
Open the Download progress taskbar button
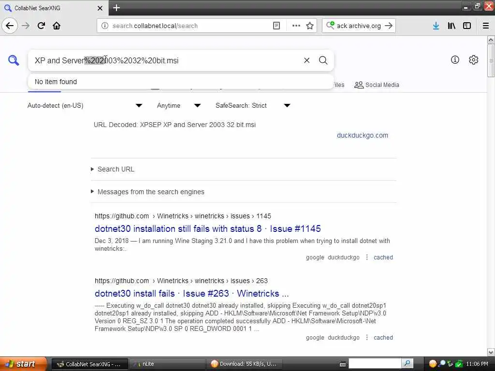[x=245, y=364]
